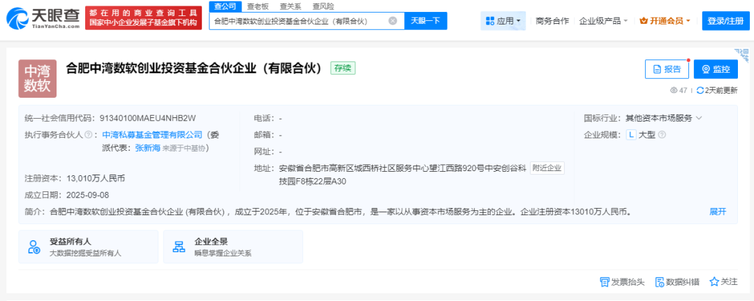Click the 发票抬头 link text
The height and width of the screenshot is (301, 754).
click(x=628, y=281)
